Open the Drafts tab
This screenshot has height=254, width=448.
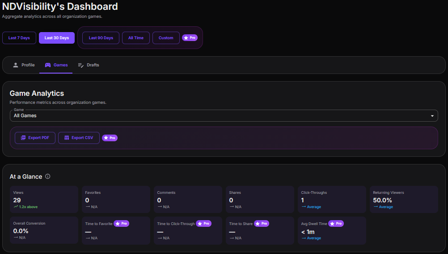pos(89,65)
